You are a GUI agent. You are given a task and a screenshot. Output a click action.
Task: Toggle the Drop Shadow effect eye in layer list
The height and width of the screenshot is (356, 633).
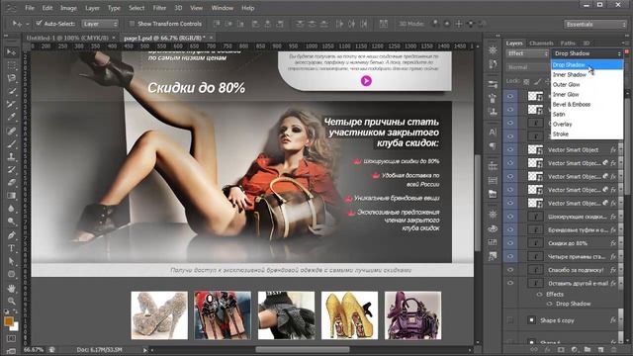(549, 304)
